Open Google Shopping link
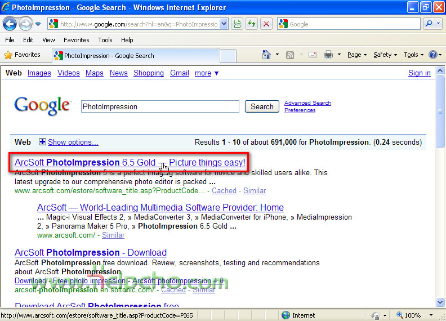 (149, 73)
